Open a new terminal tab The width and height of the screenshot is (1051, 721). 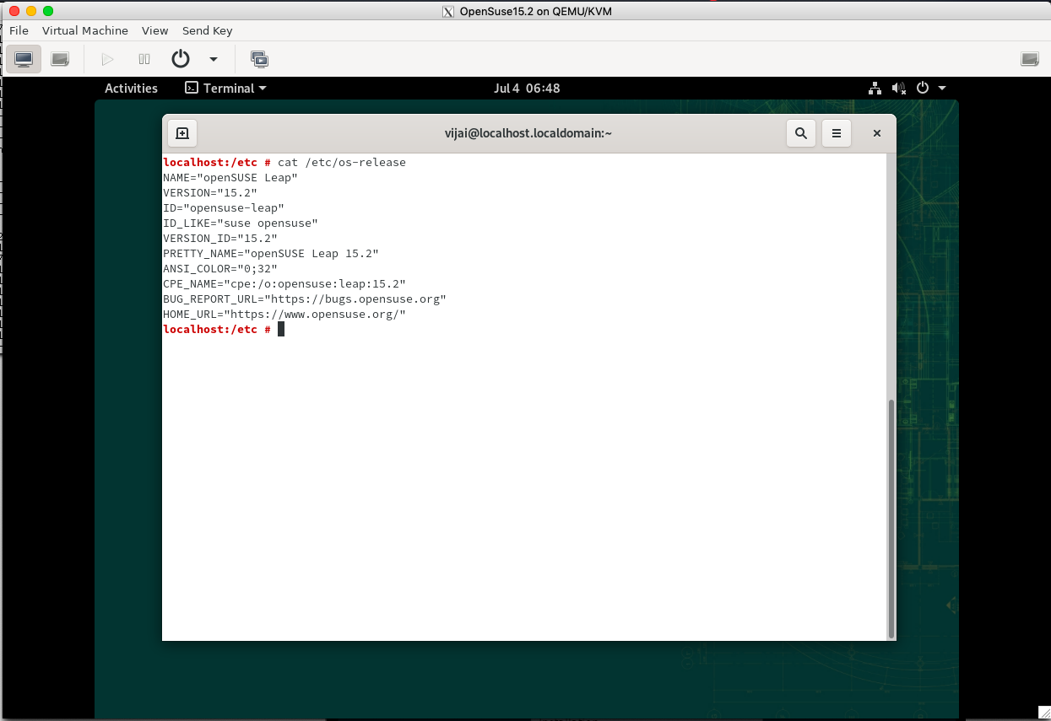click(182, 133)
